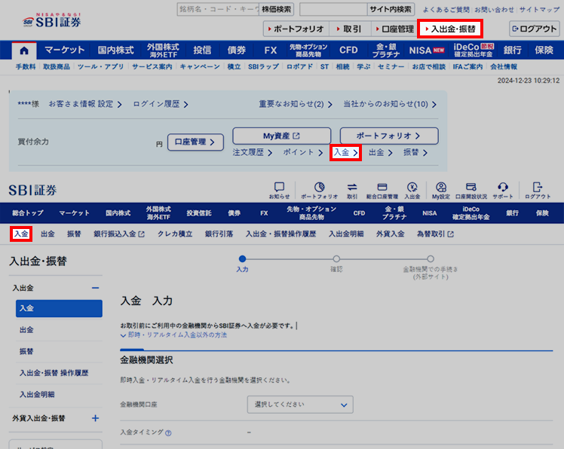Collapse the 入出金 sidebar section
Screen dimensions: 564x449
click(x=95, y=288)
